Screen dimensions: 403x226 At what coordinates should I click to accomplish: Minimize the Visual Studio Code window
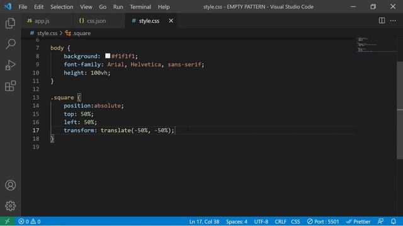(x=353, y=7)
